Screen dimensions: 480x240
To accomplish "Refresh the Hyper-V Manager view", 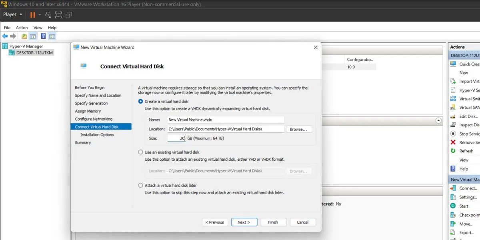I will point(466,151).
